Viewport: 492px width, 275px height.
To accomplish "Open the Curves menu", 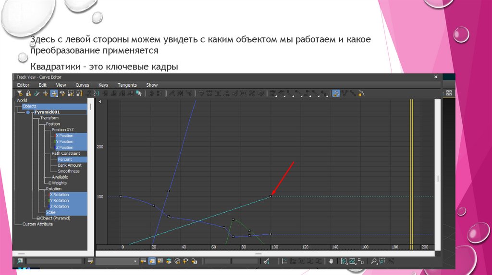I will click(x=82, y=85).
